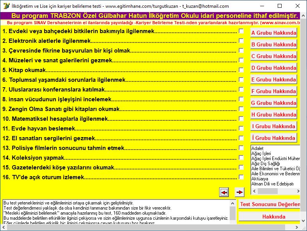The image size is (307, 231).
Task: Click Test Sonucunu Değerlendir button
Action: tap(270, 204)
